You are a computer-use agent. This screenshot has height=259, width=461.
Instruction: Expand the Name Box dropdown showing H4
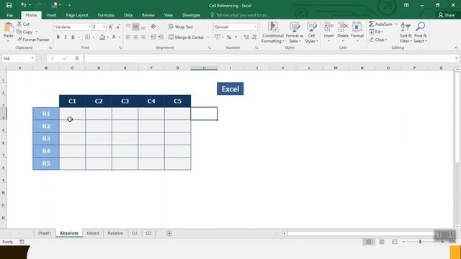click(32, 58)
